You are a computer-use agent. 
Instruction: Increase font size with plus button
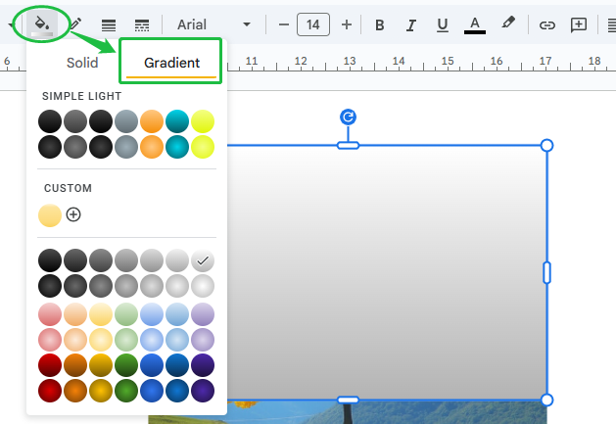click(x=347, y=24)
